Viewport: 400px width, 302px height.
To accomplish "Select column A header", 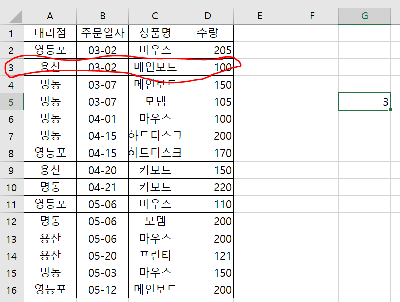I will pyautogui.click(x=50, y=16).
